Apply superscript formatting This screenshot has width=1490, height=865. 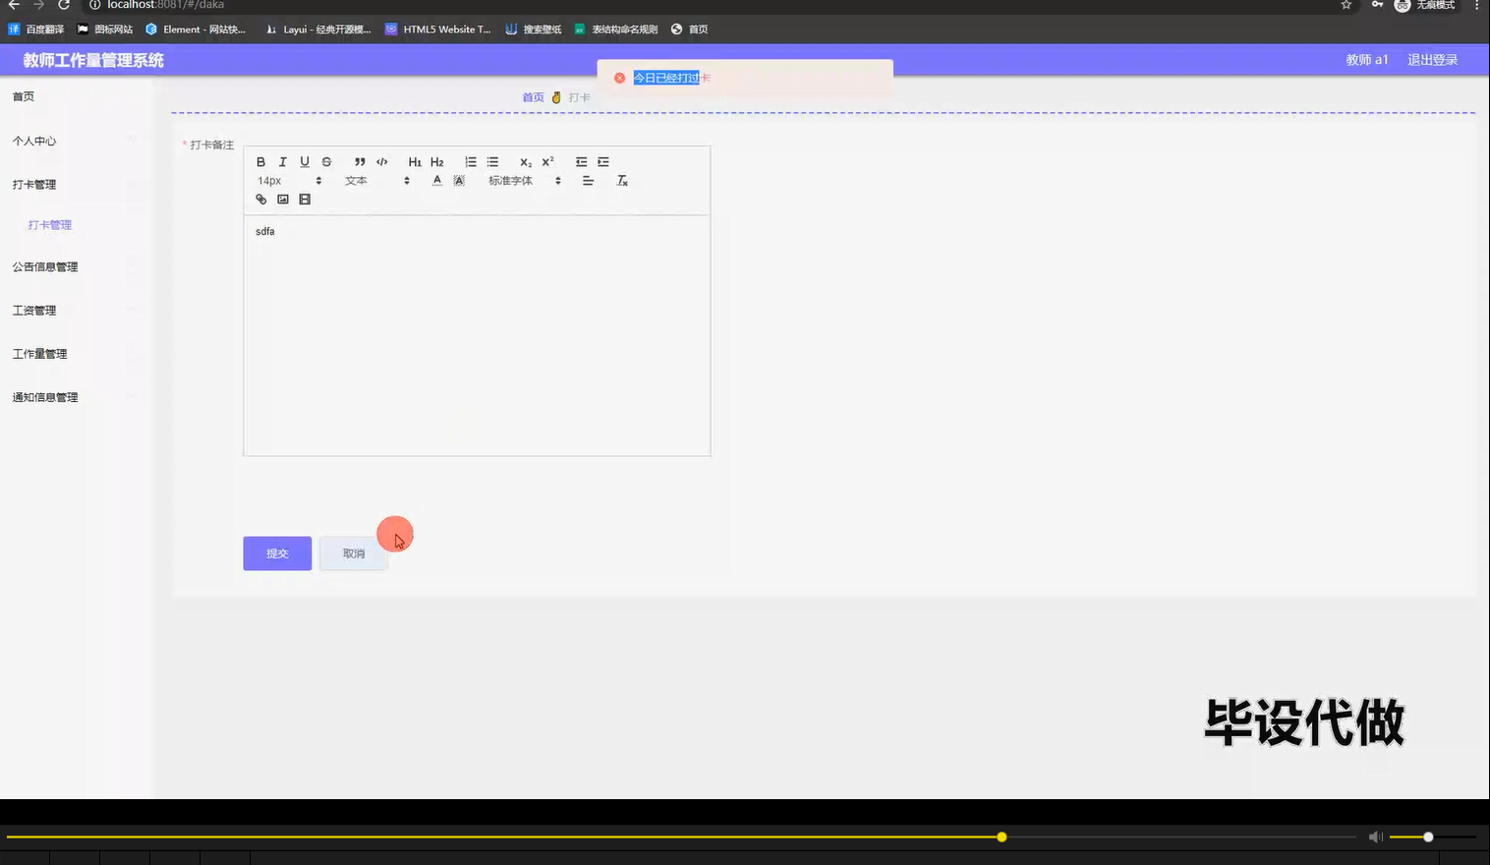click(548, 162)
